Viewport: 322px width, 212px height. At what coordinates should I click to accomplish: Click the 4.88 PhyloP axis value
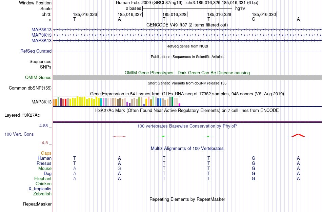click(x=43, y=126)
